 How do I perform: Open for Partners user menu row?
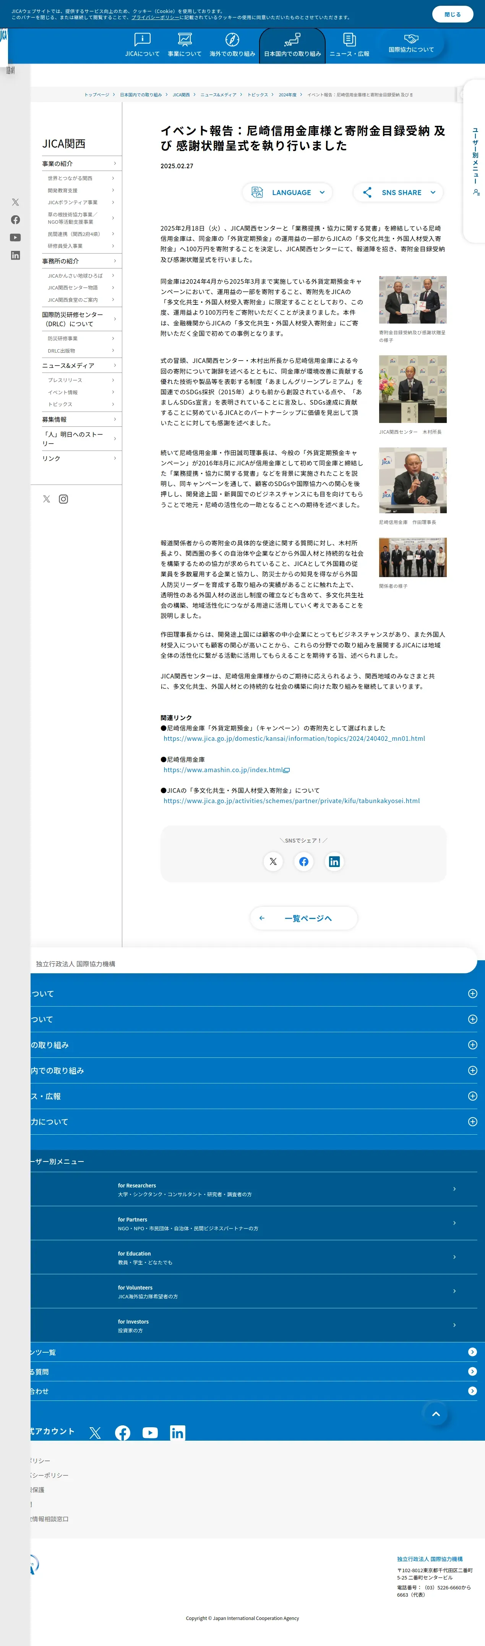[x=254, y=1223]
